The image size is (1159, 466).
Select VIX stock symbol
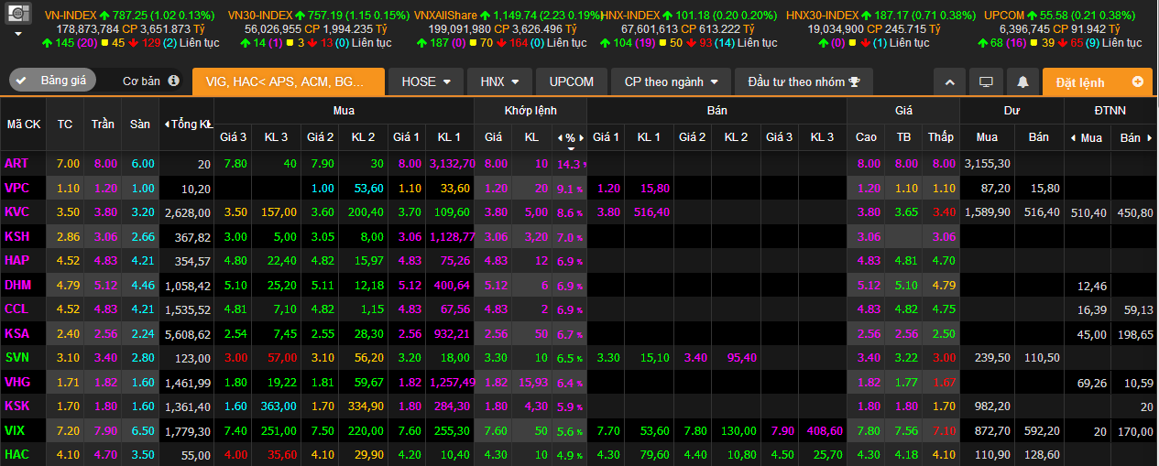tap(16, 430)
